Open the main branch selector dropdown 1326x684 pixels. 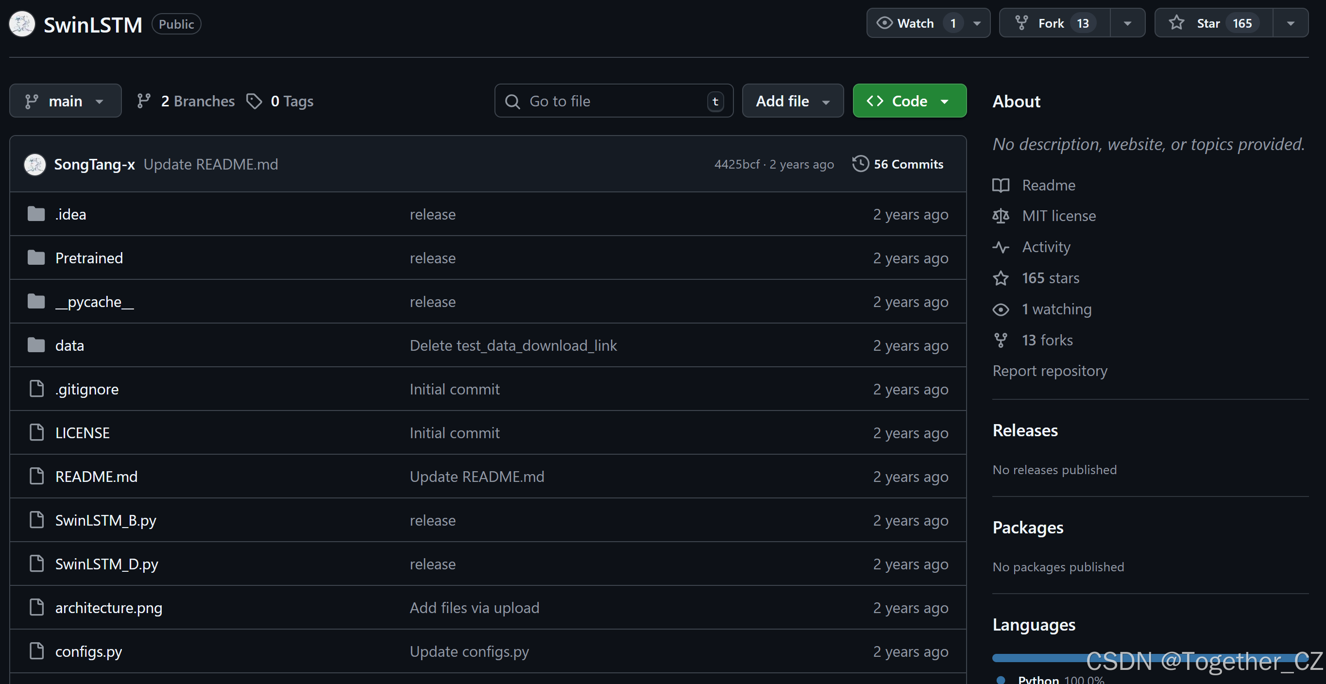(x=66, y=101)
